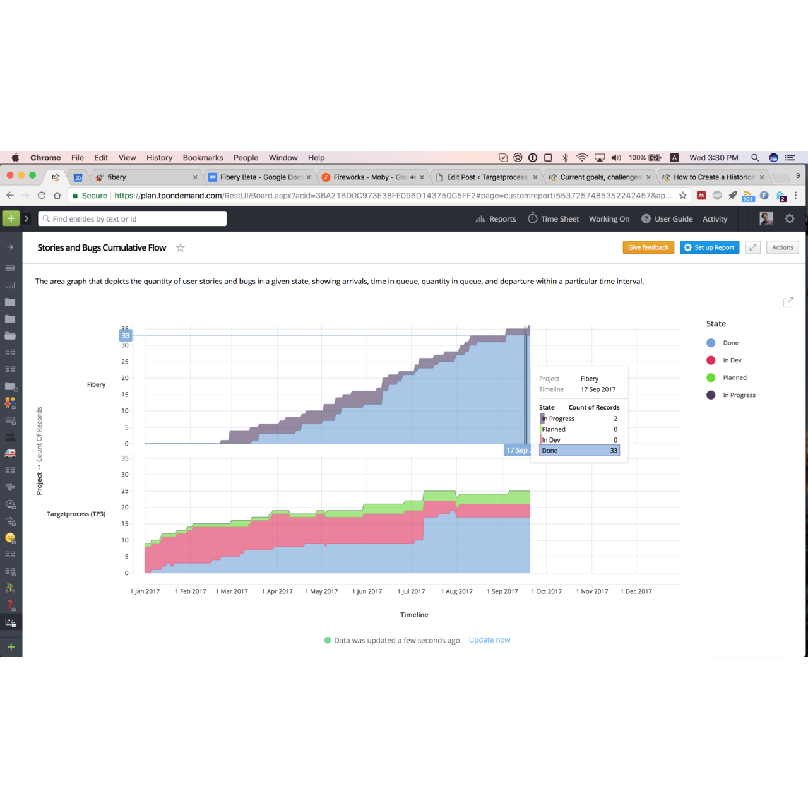Click the user avatar in top bar
The height and width of the screenshot is (808, 808).
(x=766, y=218)
